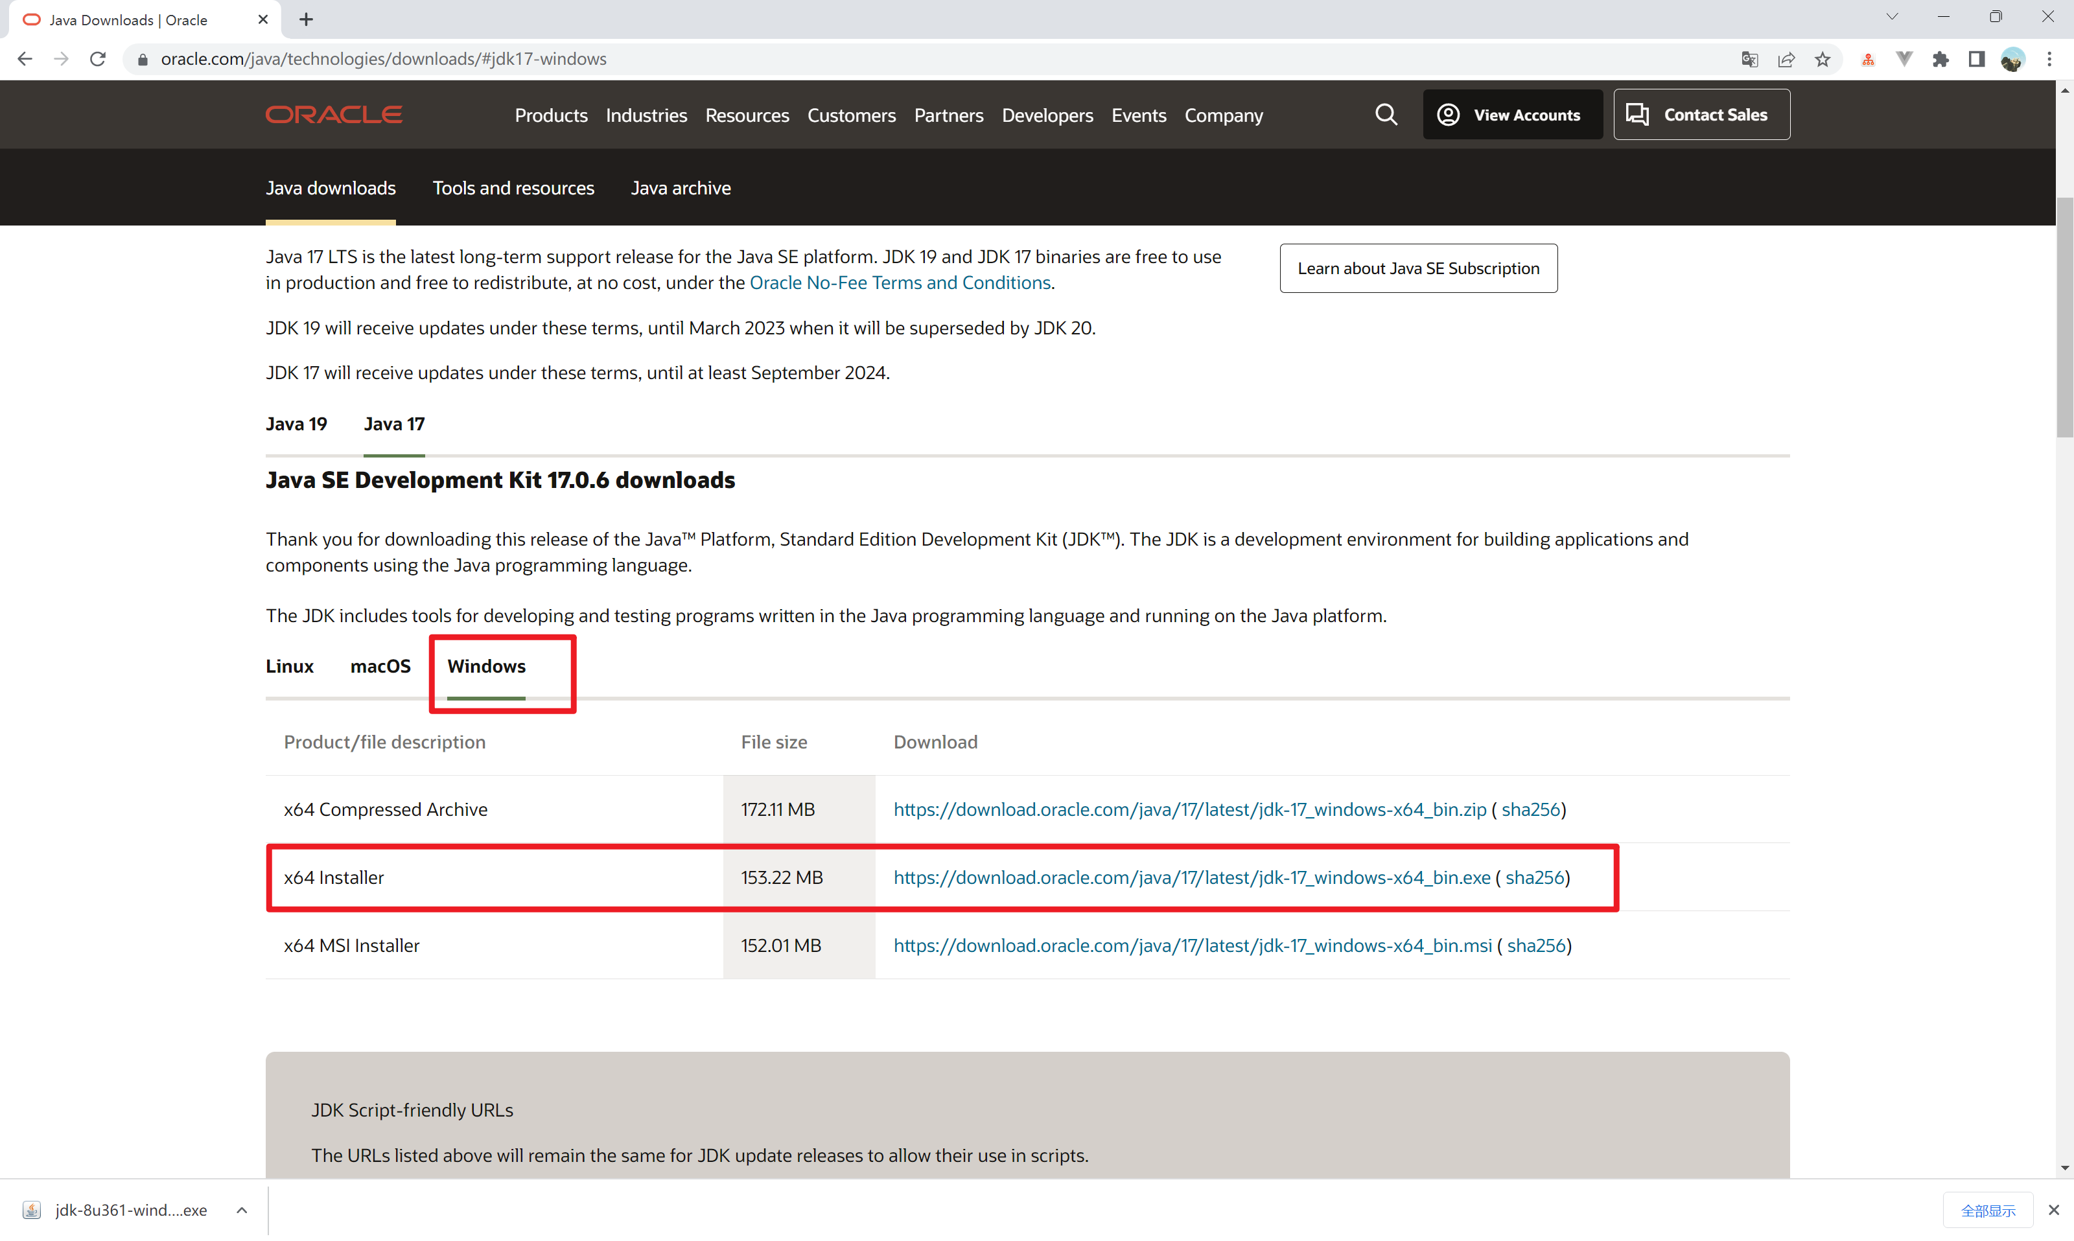The width and height of the screenshot is (2074, 1241).
Task: Open the Events menu
Action: click(x=1139, y=115)
